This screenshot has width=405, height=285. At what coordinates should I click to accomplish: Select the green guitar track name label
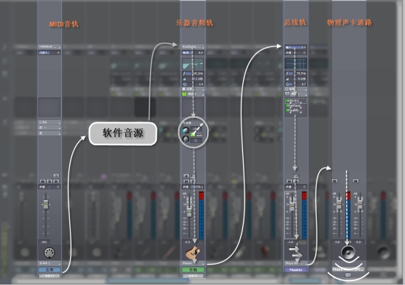193,270
